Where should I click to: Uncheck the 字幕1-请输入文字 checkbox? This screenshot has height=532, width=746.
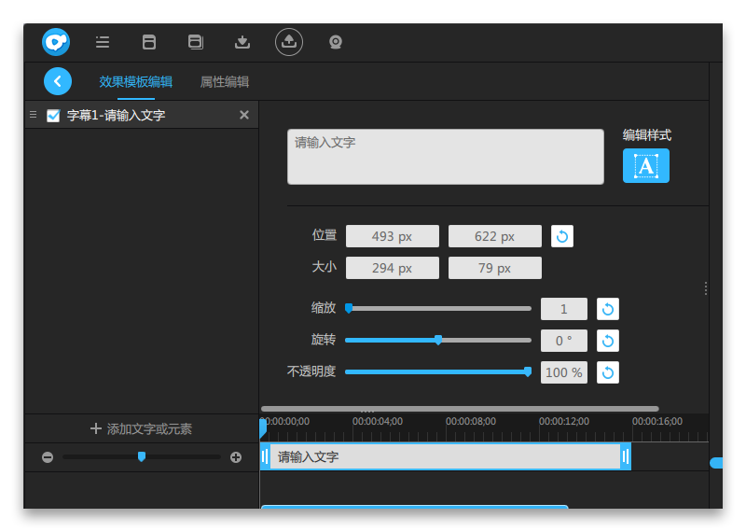(x=53, y=116)
